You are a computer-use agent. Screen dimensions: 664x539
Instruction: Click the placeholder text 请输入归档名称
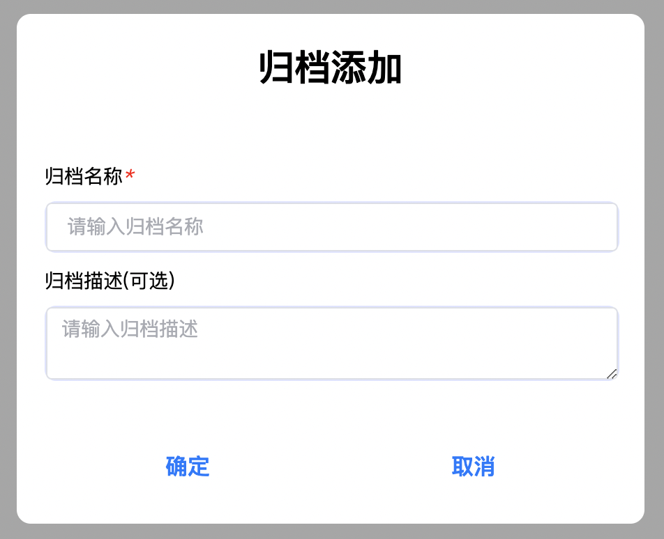pyautogui.click(x=135, y=227)
